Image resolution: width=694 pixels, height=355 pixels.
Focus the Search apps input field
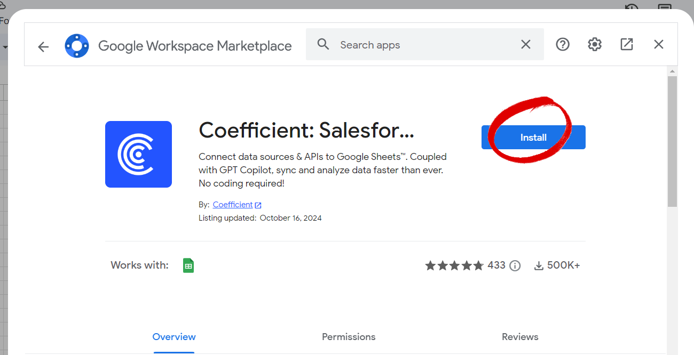(x=424, y=45)
